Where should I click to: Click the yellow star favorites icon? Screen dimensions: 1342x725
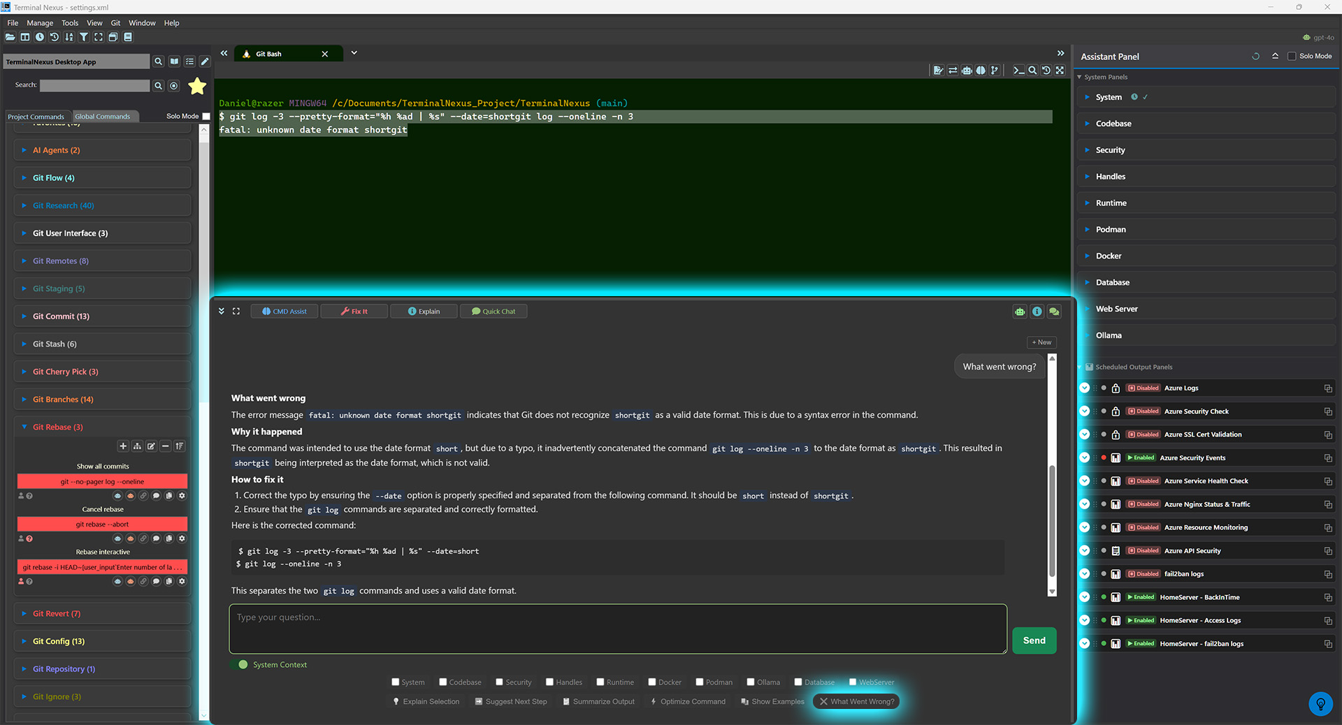pyautogui.click(x=198, y=86)
